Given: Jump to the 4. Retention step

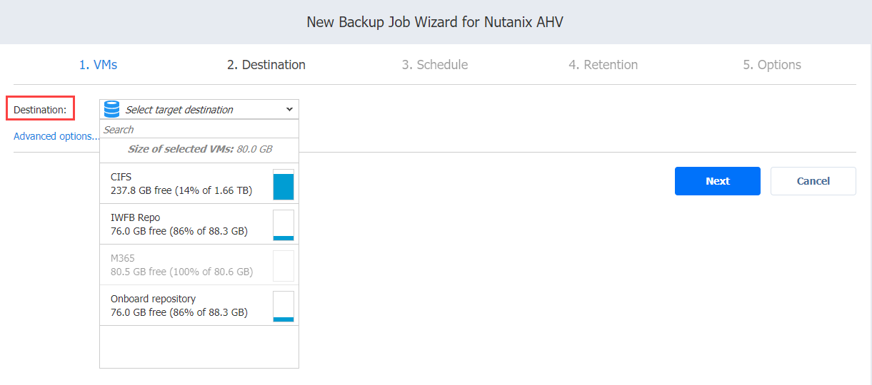Looking at the screenshot, I should pyautogui.click(x=603, y=65).
